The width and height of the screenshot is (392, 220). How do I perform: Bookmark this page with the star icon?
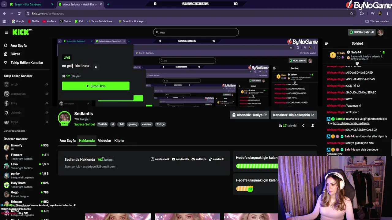[x=352, y=13]
